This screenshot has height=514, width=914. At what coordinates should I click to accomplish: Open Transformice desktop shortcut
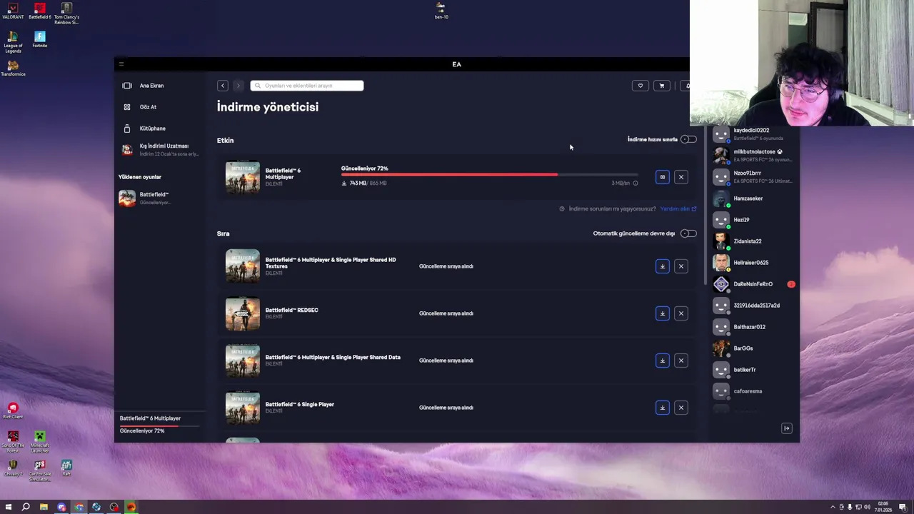[13, 69]
